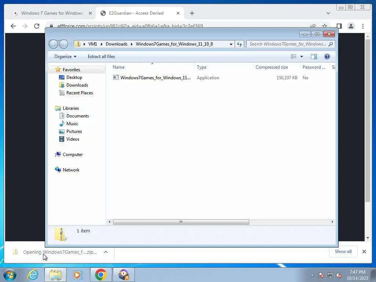This screenshot has width=376, height=282.
Task: Open Desktop in Favorites
Action: [x=74, y=77]
